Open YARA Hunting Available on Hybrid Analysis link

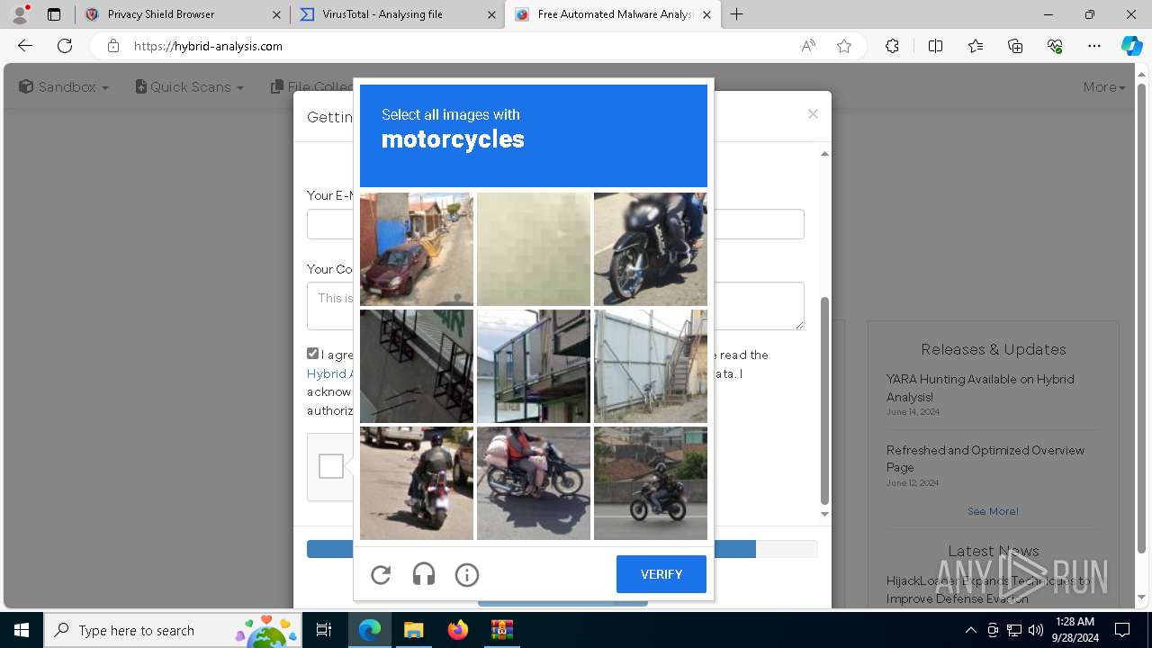click(980, 388)
